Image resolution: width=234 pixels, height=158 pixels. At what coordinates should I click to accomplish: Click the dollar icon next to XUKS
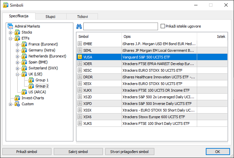tap(80, 123)
